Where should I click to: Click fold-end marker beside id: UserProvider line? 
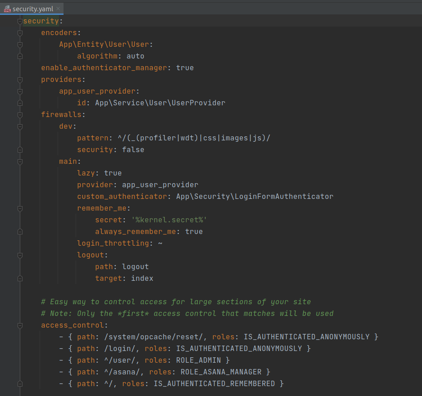(20, 103)
